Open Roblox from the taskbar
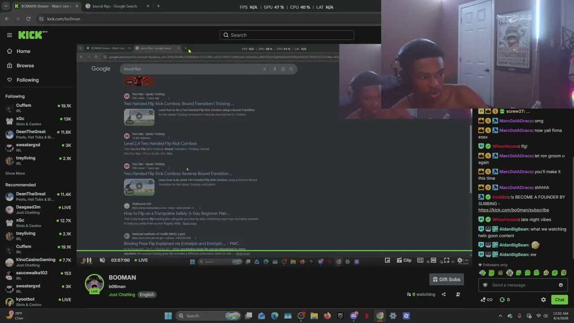 tap(406, 316)
